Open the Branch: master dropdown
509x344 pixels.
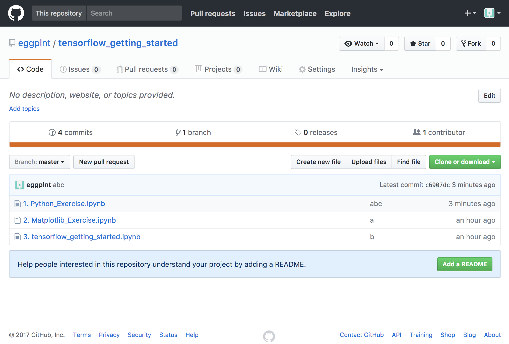tap(40, 162)
